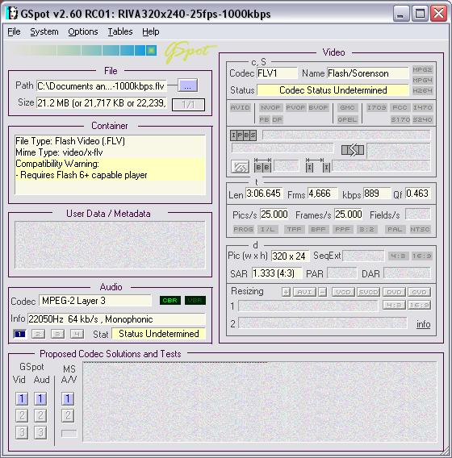Click the file Path field
This screenshot has height=458, width=452.
click(101, 85)
